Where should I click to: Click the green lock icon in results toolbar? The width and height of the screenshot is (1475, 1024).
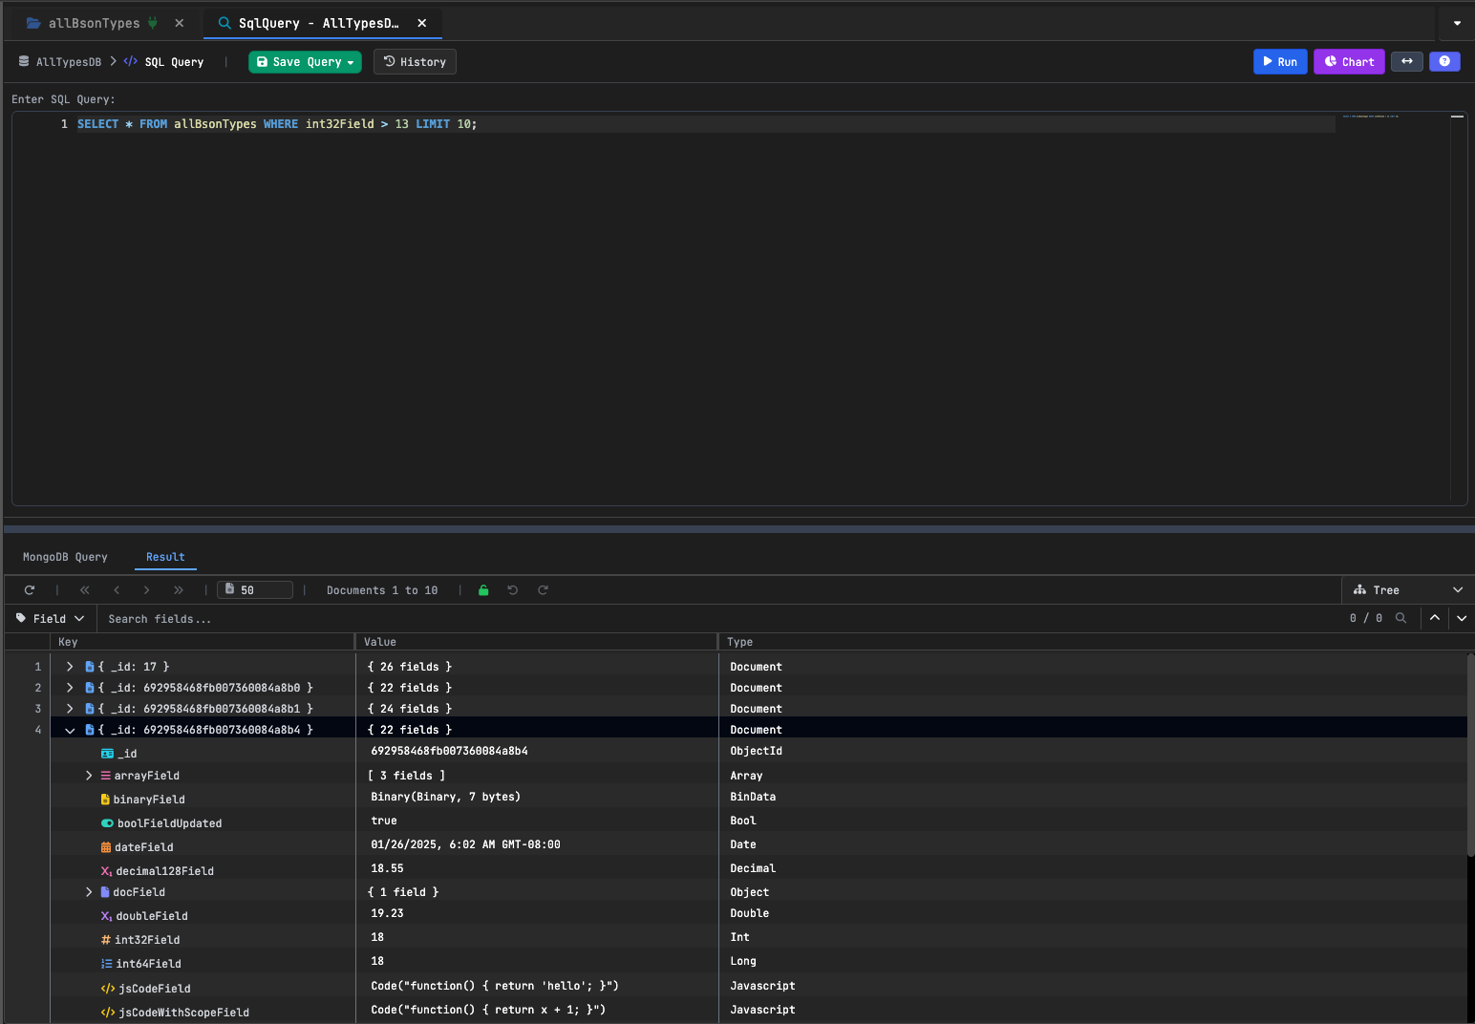(483, 589)
